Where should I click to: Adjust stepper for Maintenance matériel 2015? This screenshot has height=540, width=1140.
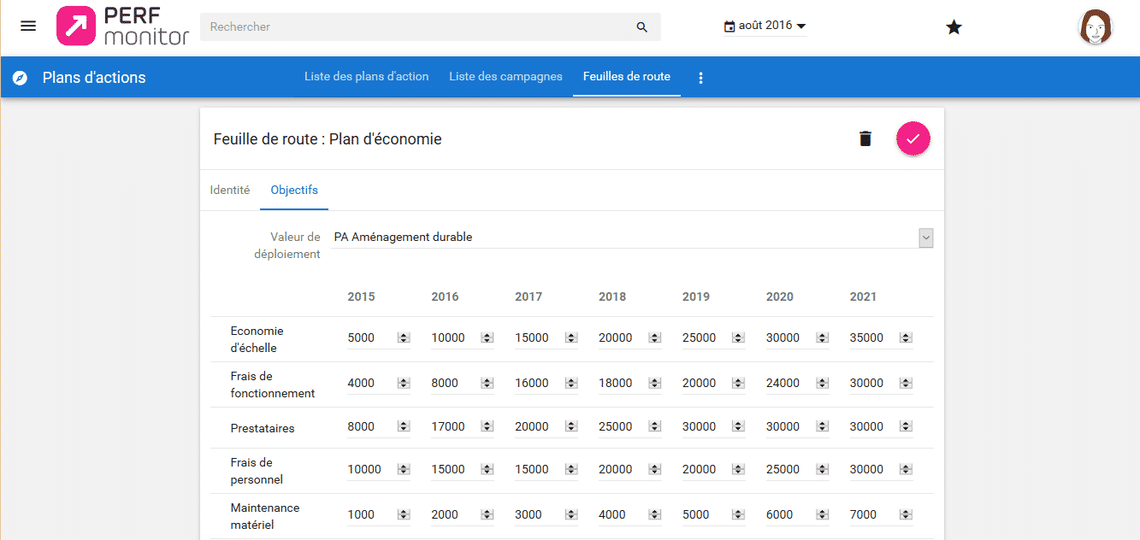pos(404,515)
